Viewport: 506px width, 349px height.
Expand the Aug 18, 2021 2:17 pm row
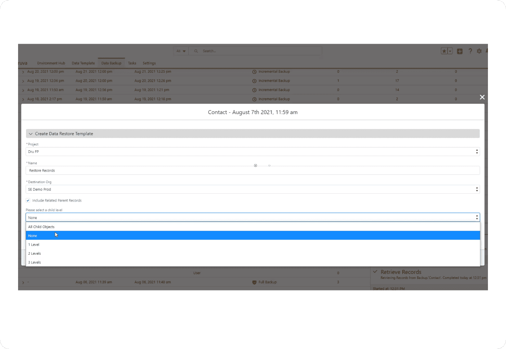(23, 99)
